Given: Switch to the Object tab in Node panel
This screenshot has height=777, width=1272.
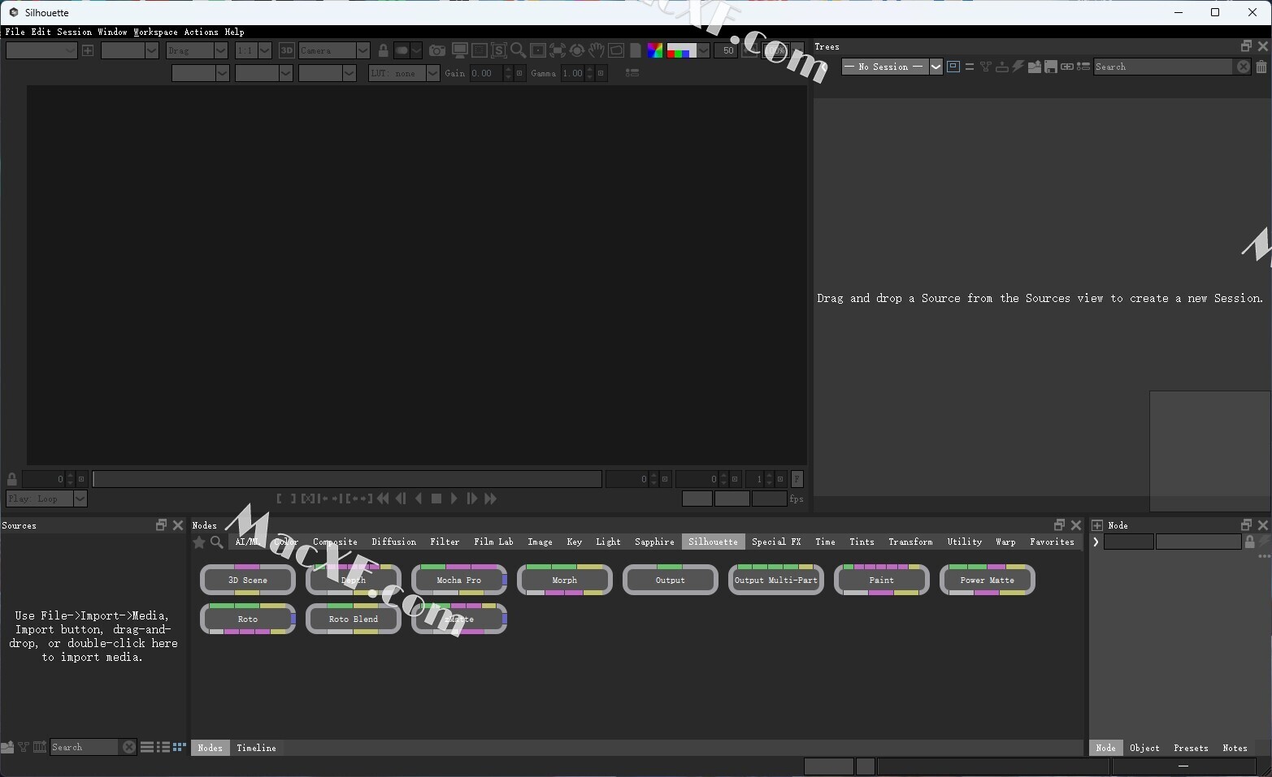Looking at the screenshot, I should click(1144, 748).
